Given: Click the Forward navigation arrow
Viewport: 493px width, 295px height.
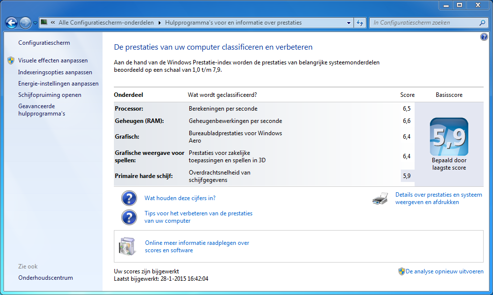Looking at the screenshot, I should (25, 23).
